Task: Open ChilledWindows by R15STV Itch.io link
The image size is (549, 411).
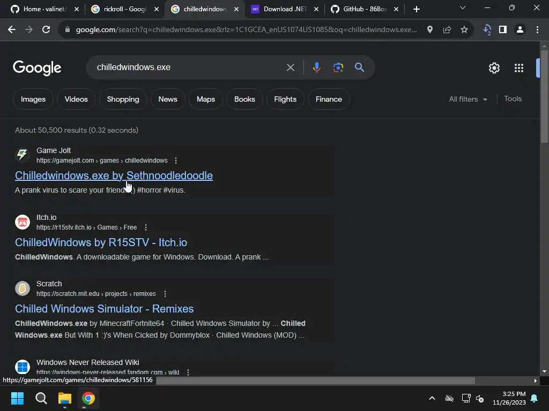Action: point(101,242)
